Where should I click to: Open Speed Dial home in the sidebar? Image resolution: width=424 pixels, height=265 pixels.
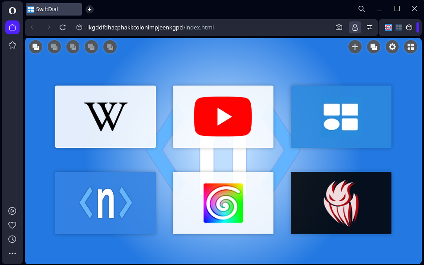pos(12,27)
